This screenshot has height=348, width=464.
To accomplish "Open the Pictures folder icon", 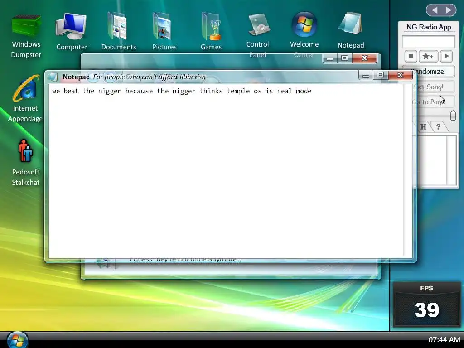I will (x=164, y=31).
